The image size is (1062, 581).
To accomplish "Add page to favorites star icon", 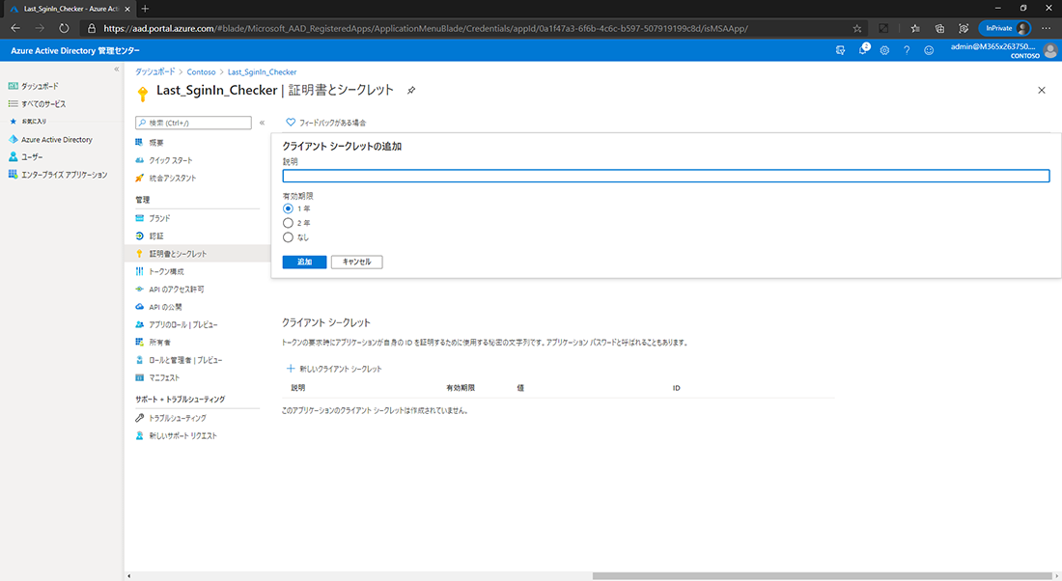I will [856, 28].
